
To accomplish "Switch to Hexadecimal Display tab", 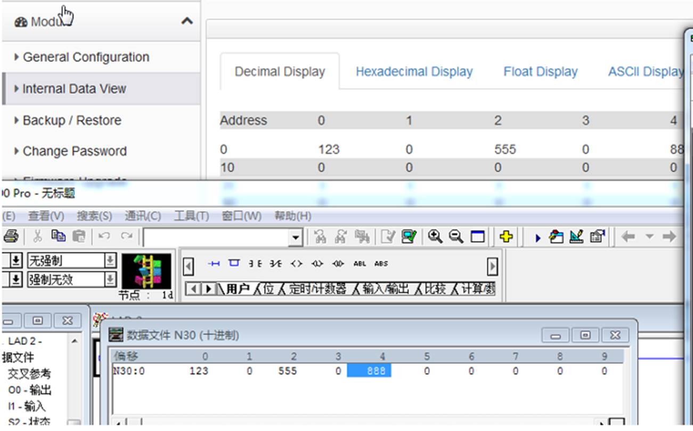I will (x=414, y=72).
